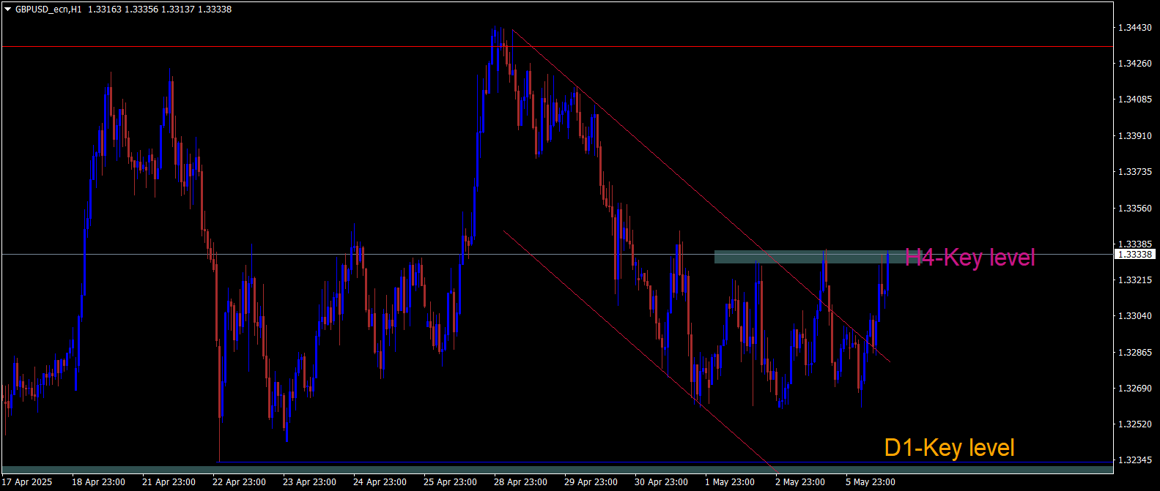The width and height of the screenshot is (1160, 491).
Task: Click the 1.32865 price axis label
Action: 1134,353
